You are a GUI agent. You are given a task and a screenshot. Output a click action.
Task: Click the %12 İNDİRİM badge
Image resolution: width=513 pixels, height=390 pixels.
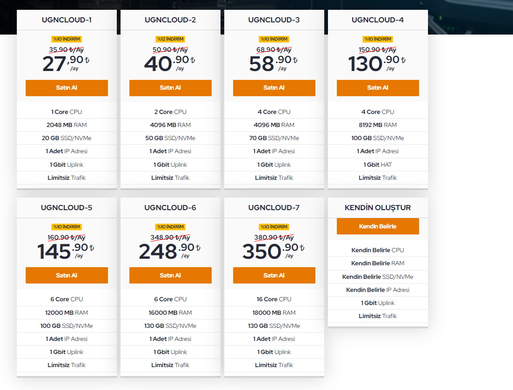171,39
